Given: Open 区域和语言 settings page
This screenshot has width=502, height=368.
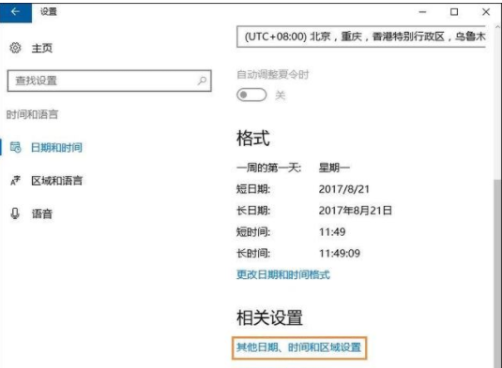Looking at the screenshot, I should click(x=56, y=181).
